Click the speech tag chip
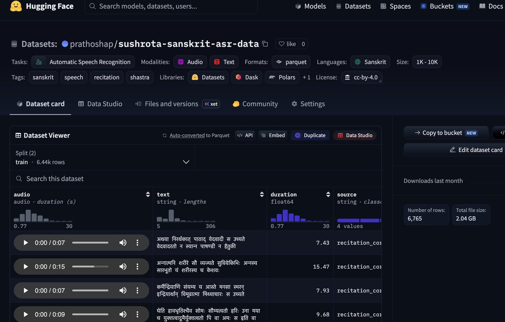Screen dimensions: 505x322 [74, 77]
